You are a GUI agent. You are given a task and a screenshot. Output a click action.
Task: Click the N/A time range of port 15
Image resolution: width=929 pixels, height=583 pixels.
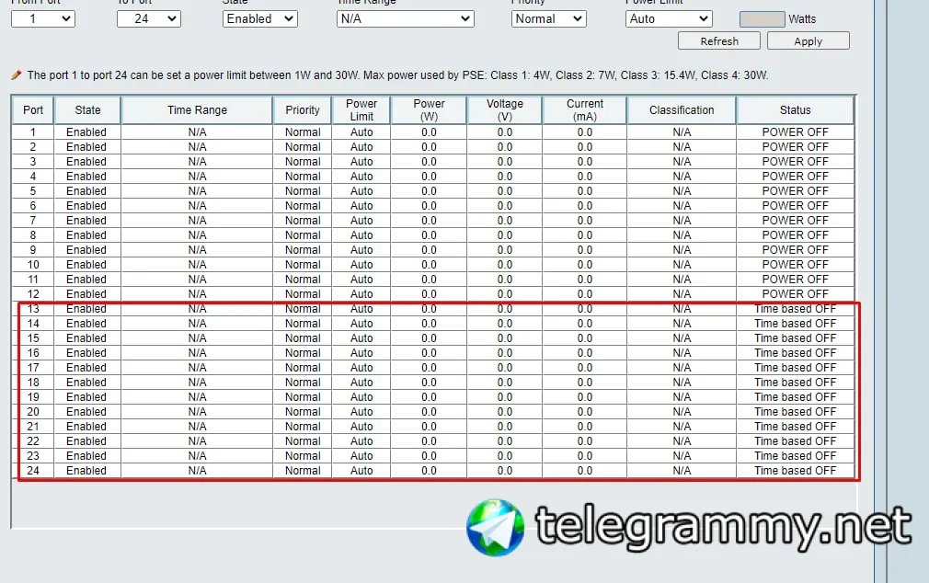[x=197, y=338]
